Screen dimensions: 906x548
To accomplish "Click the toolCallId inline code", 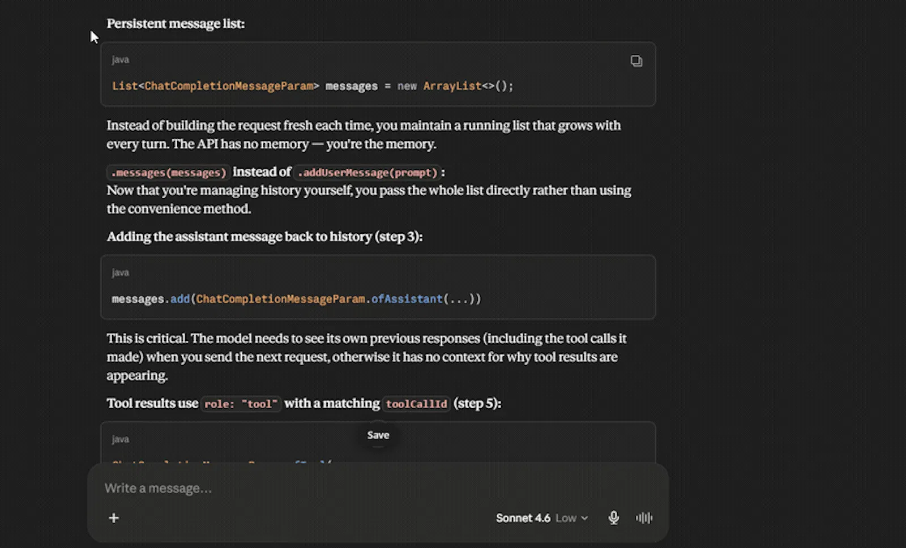I will pyautogui.click(x=416, y=404).
